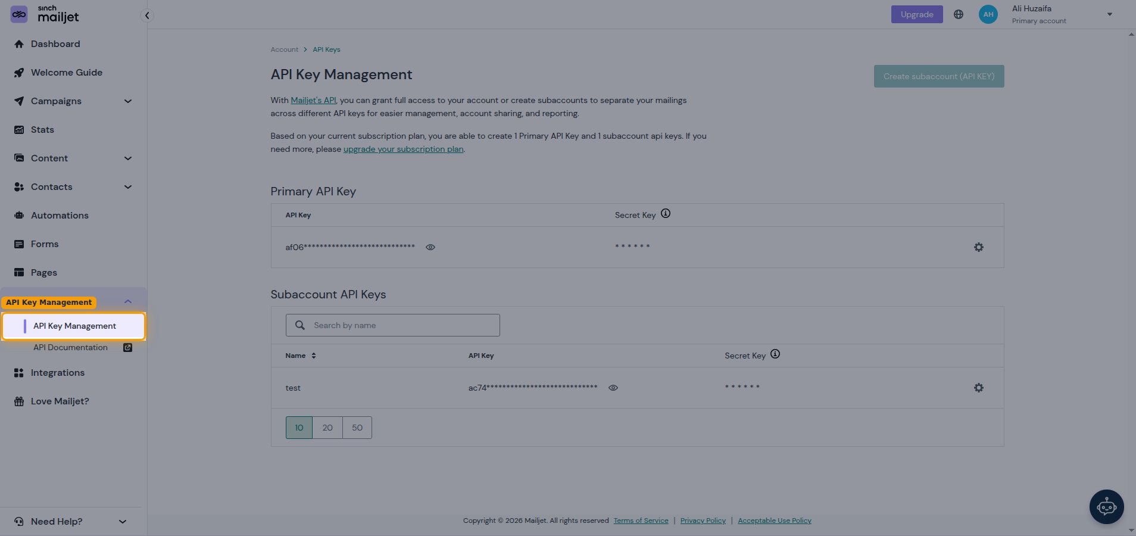
Task: Expand the Need Help? menu chevron
Action: 123,522
